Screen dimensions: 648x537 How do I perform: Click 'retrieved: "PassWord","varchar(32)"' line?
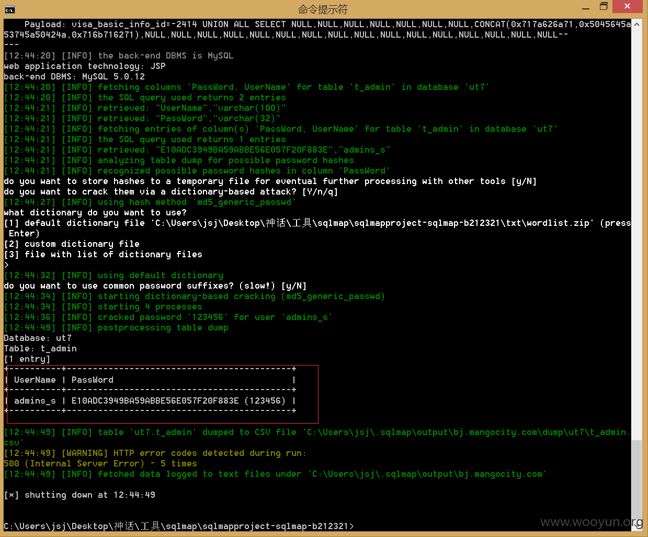tap(142, 118)
